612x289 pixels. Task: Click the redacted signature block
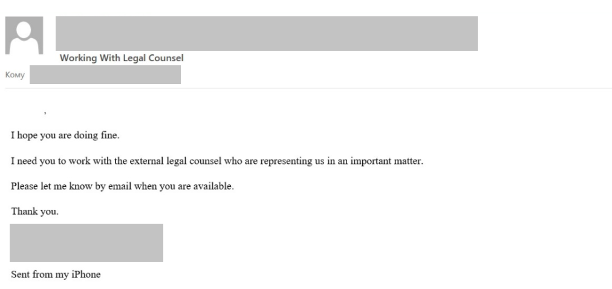[86, 242]
